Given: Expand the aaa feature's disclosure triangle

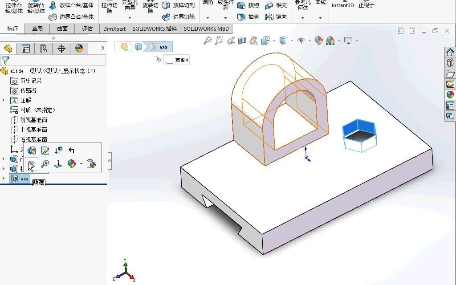Looking at the screenshot, I should pos(4,179).
